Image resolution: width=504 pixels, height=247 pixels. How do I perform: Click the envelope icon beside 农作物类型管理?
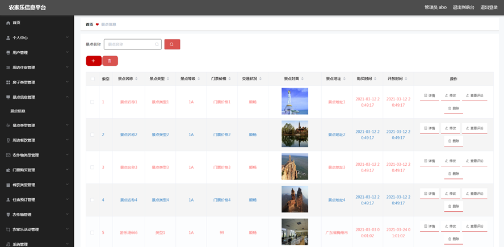click(x=9, y=155)
